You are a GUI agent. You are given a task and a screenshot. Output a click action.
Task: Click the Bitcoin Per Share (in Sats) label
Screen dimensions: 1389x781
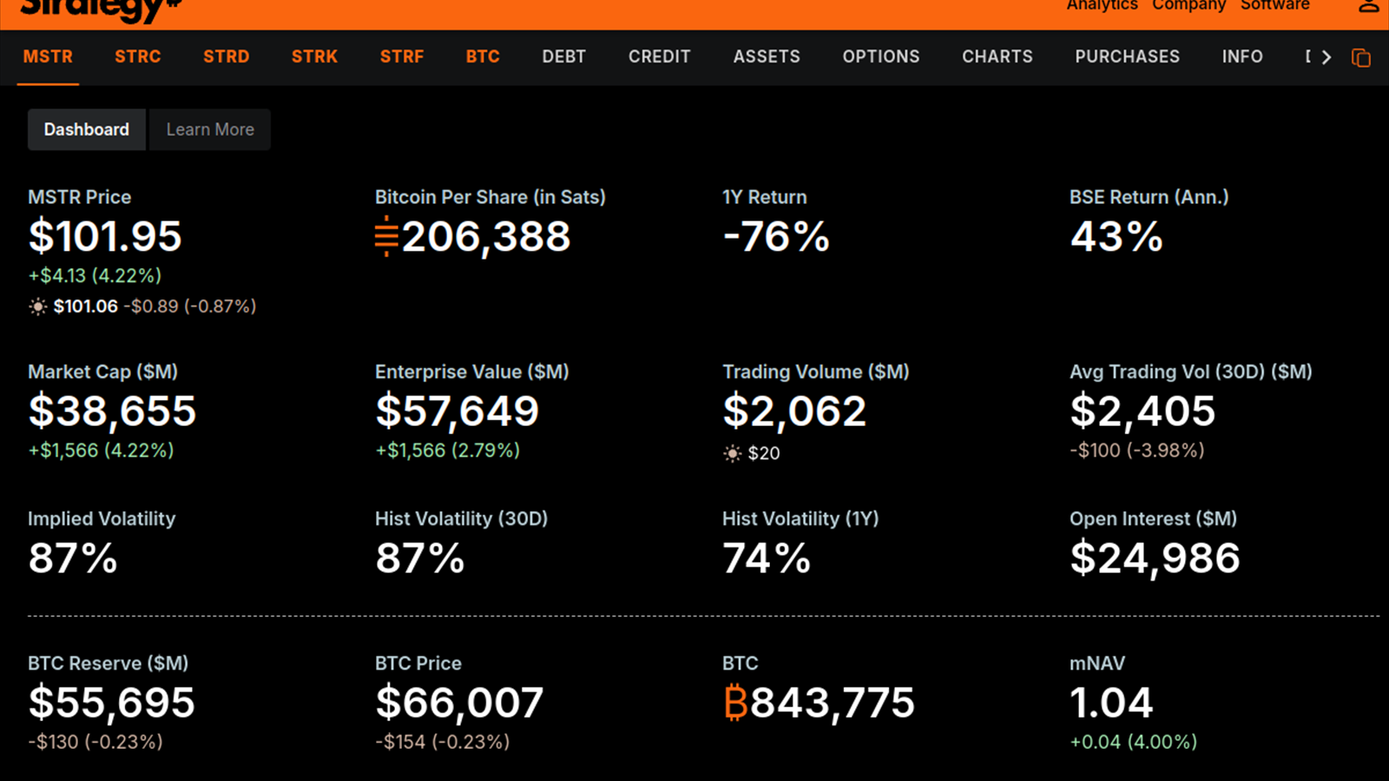[490, 197]
